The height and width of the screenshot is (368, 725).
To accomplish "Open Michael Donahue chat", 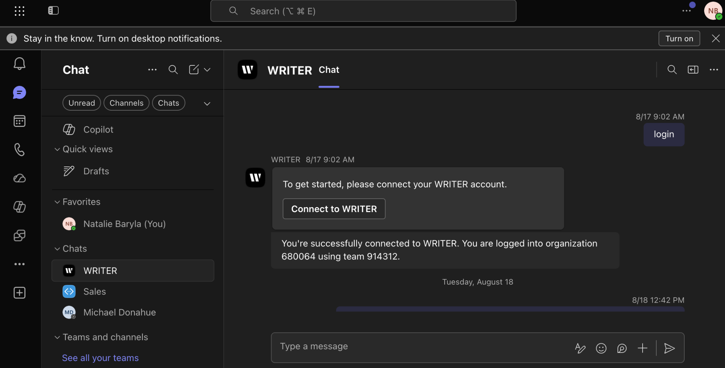I will (x=133, y=312).
